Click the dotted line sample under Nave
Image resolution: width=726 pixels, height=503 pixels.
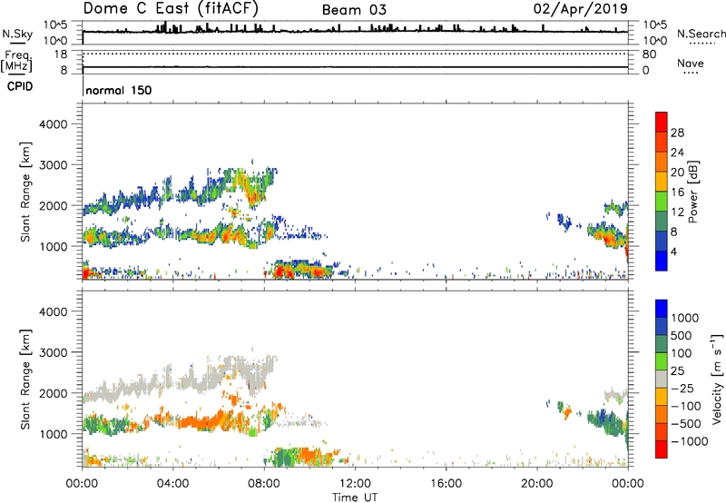(691, 73)
